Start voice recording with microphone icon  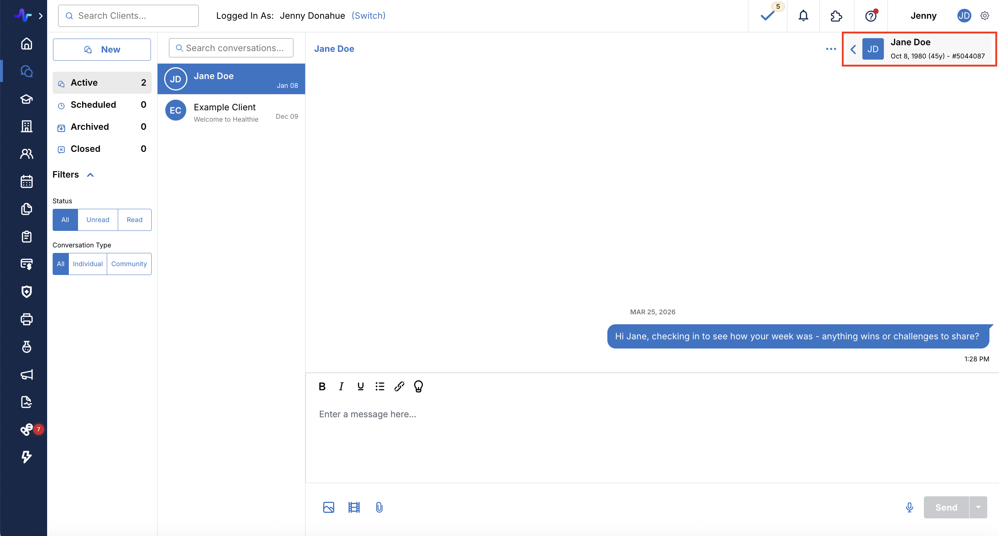coord(909,507)
